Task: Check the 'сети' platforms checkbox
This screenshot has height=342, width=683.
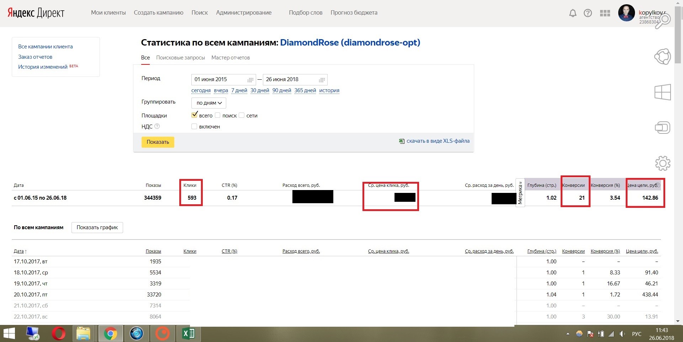Action: click(242, 115)
